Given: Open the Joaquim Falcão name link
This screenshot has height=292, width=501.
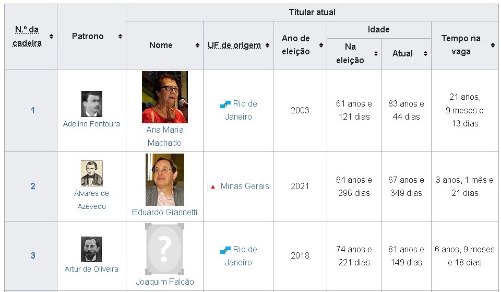Looking at the screenshot, I should click(x=164, y=282).
